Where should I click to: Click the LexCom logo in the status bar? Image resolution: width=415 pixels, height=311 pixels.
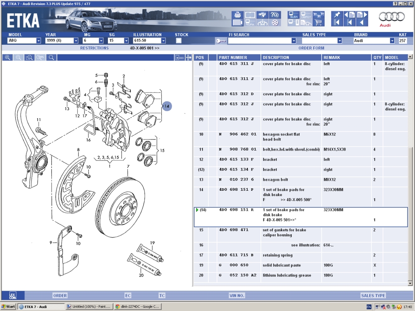pyautogui.click(x=13, y=295)
